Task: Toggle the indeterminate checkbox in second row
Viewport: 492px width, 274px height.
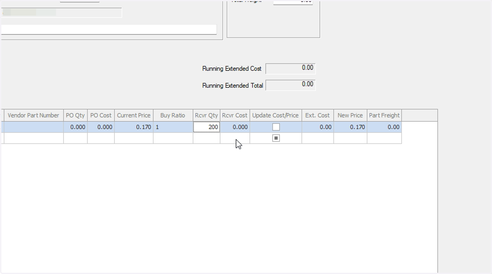Action: pos(276,138)
